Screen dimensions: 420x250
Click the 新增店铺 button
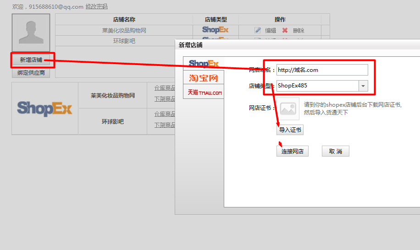pos(31,60)
